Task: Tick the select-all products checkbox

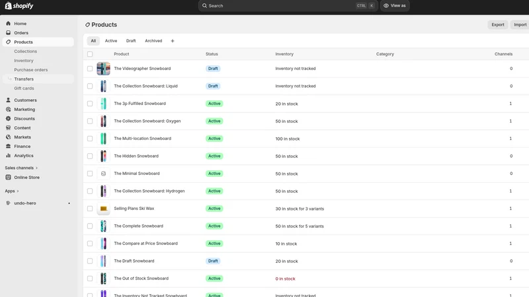Action: pyautogui.click(x=90, y=54)
